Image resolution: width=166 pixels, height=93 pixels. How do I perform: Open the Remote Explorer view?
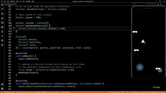point(2,23)
